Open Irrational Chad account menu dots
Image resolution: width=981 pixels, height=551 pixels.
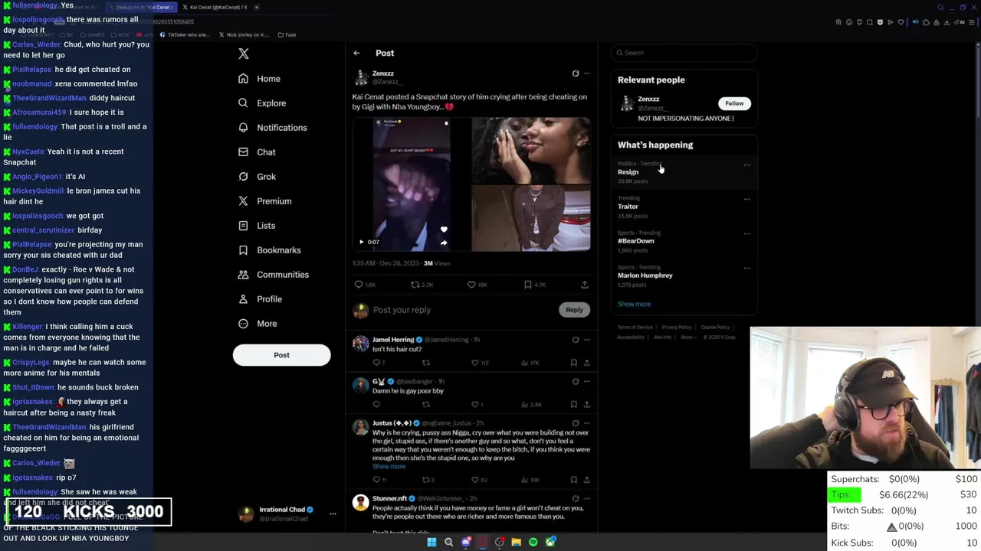coord(333,514)
